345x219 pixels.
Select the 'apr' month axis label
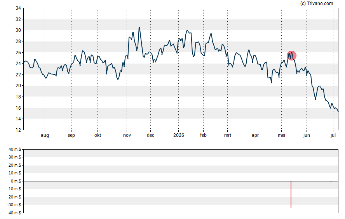point(255,135)
